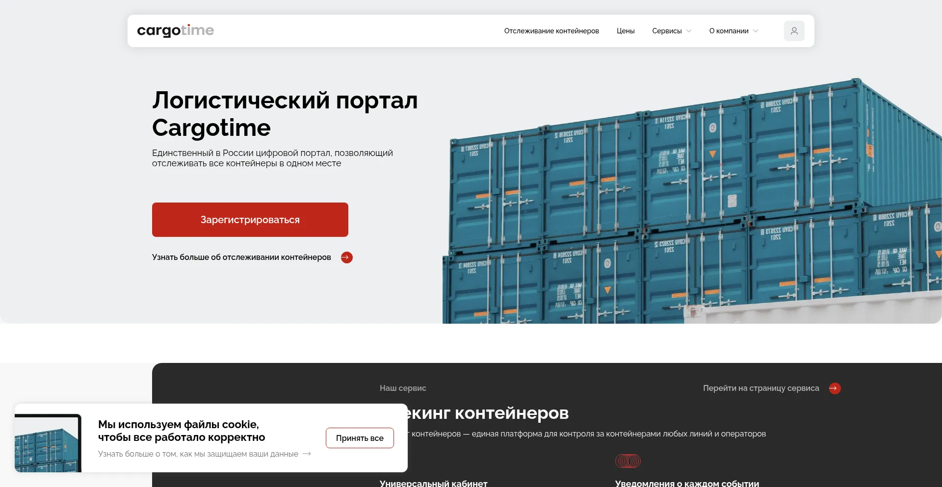942x487 pixels.
Task: Open Отслеживание контейнеров in navigation
Action: tap(551, 31)
